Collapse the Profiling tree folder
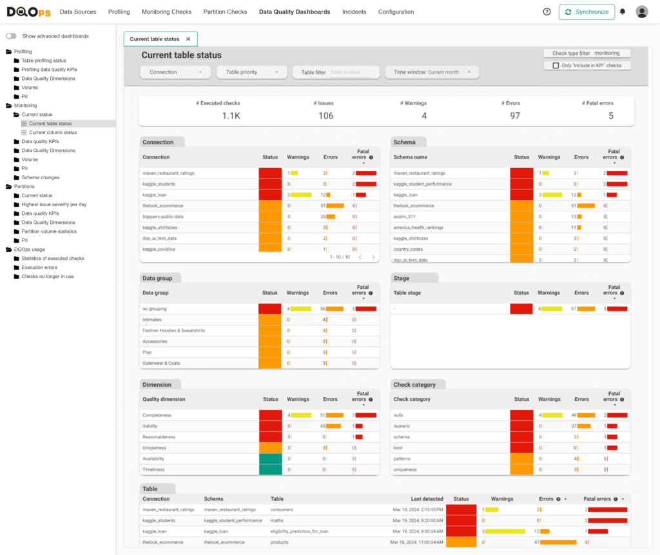The image size is (660, 555). 9,52
